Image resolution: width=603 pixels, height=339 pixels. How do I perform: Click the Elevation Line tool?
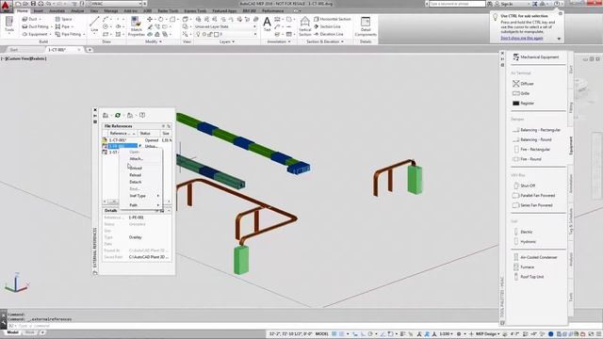pos(329,34)
